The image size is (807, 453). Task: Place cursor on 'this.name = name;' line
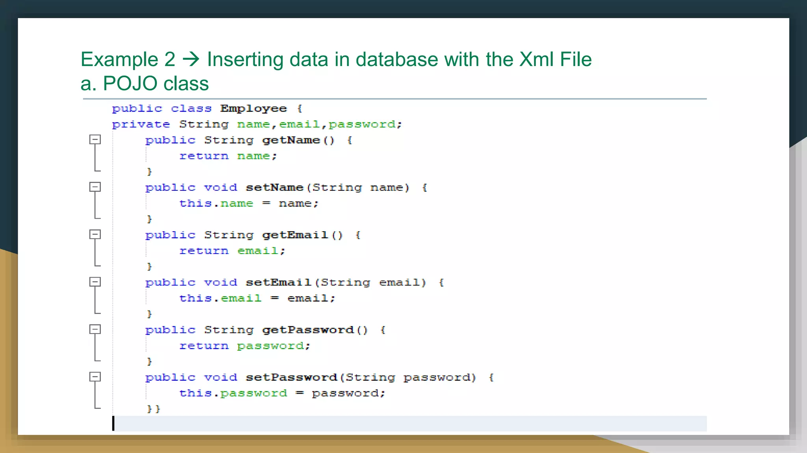point(249,204)
